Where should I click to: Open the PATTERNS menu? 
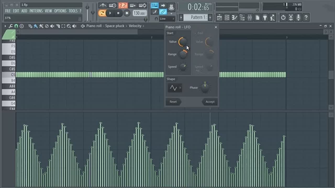pyautogui.click(x=36, y=11)
